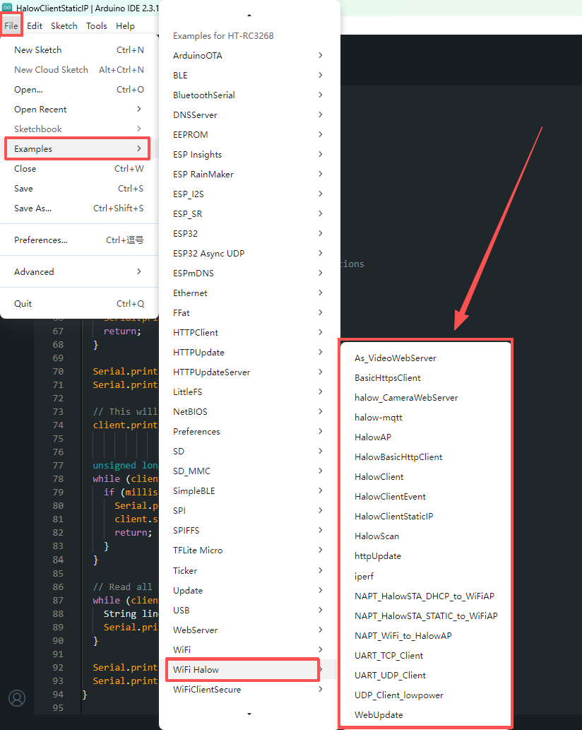Image resolution: width=582 pixels, height=730 pixels.
Task: Open LittleFS examples submenu
Action: pos(249,392)
